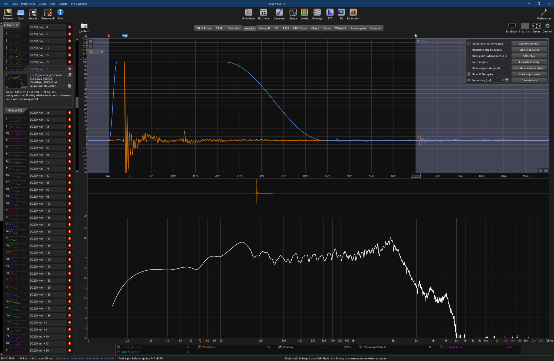Zoom in horizontal axis plus icon

click(546, 170)
